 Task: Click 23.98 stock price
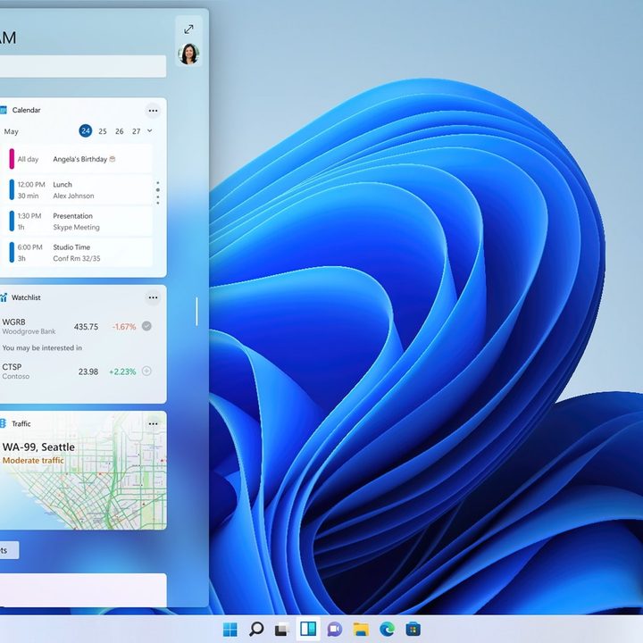pyautogui.click(x=88, y=372)
